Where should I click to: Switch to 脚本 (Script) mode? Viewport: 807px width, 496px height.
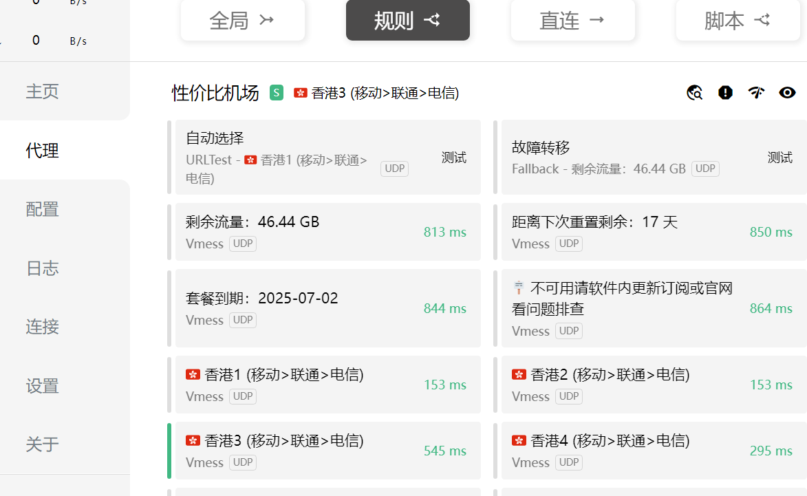(x=738, y=20)
